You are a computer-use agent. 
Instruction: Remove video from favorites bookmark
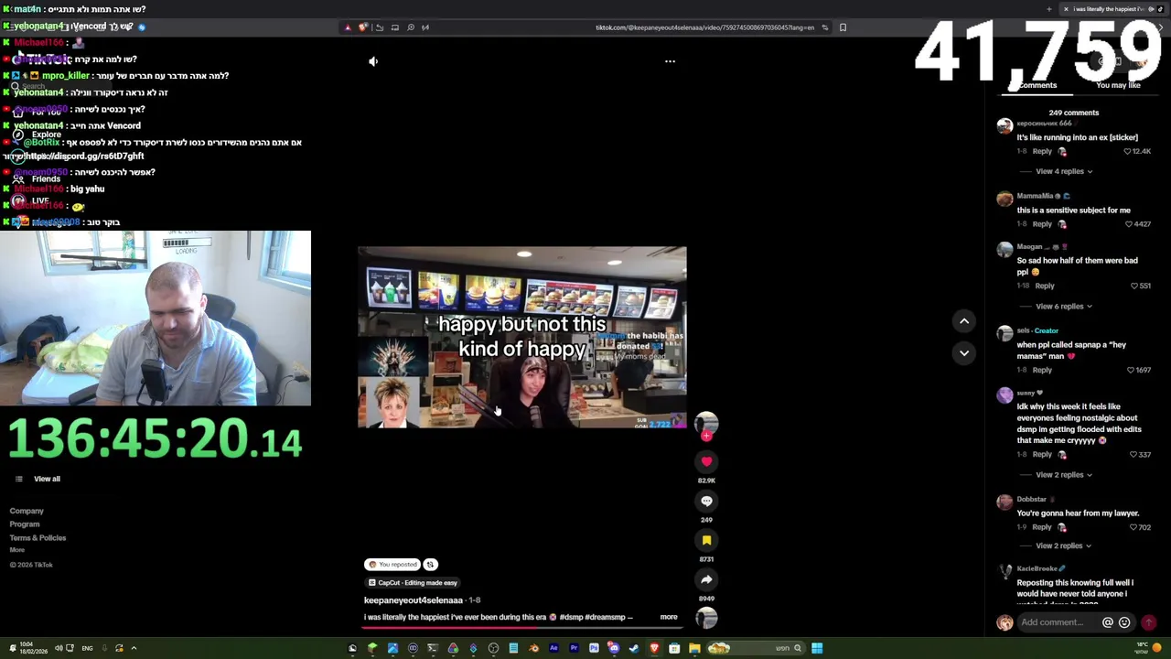pos(706,540)
